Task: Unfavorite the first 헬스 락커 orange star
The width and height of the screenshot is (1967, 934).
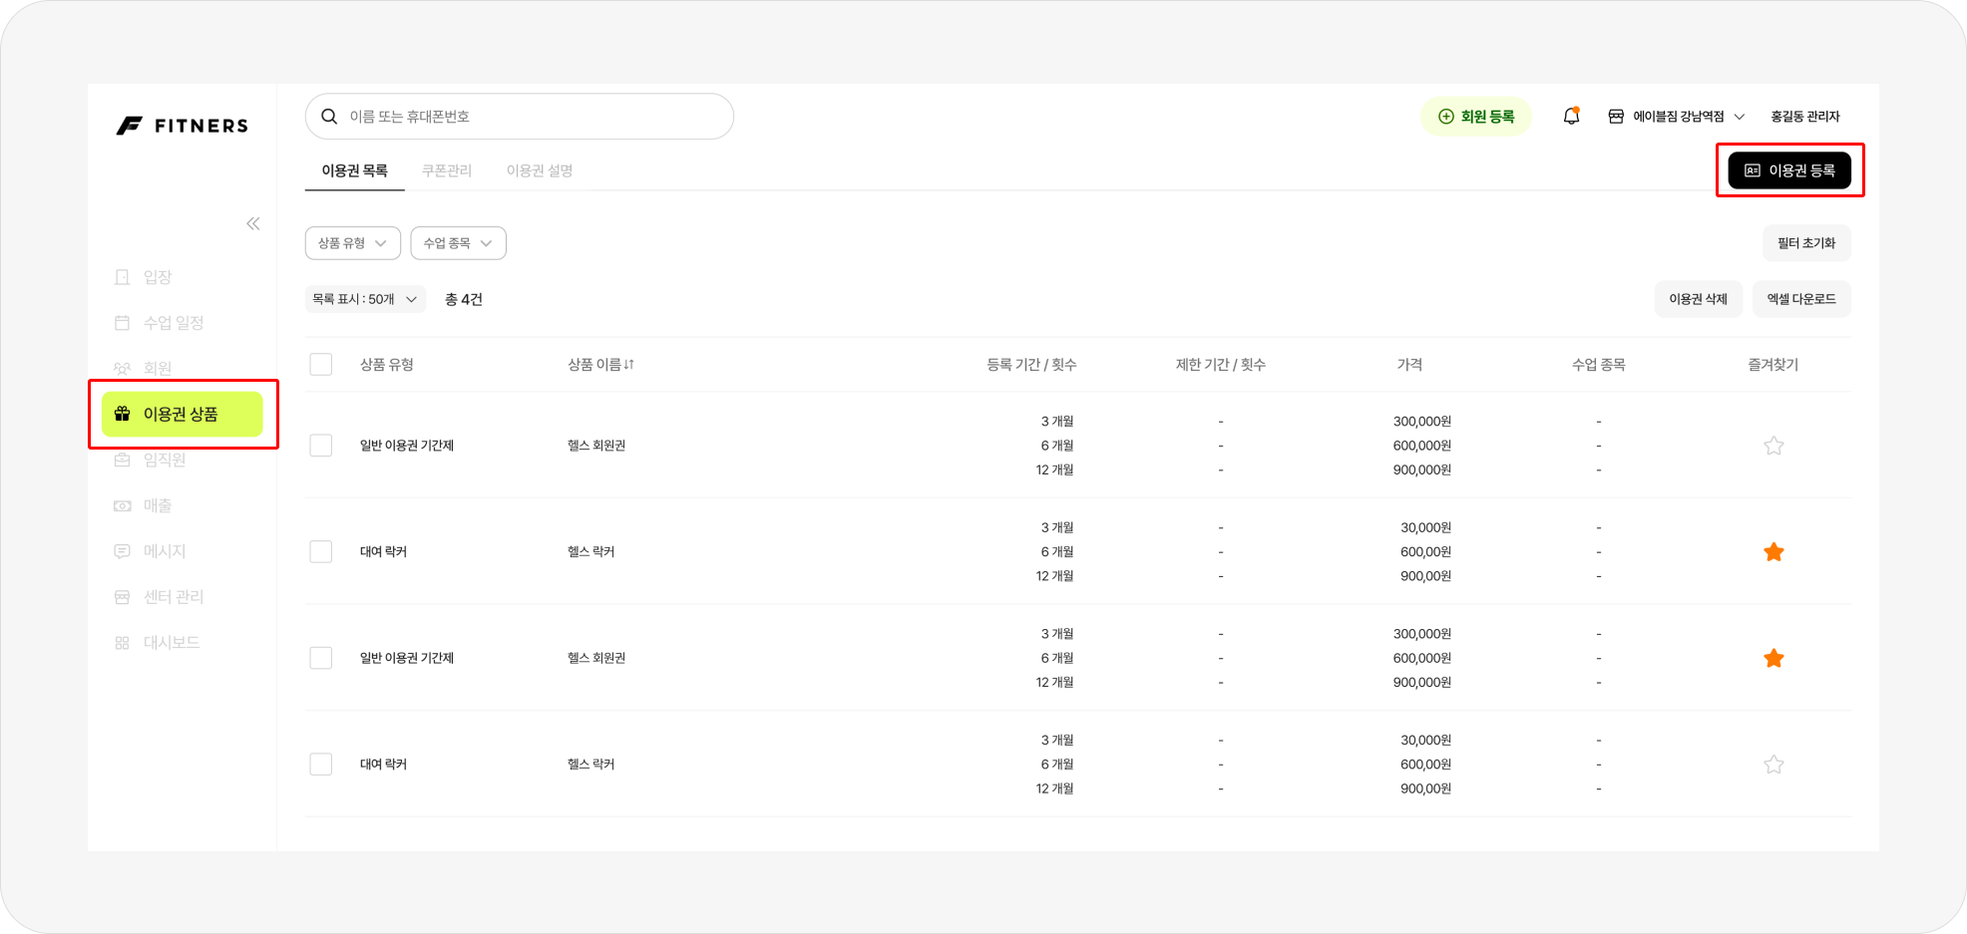Action: tap(1773, 552)
